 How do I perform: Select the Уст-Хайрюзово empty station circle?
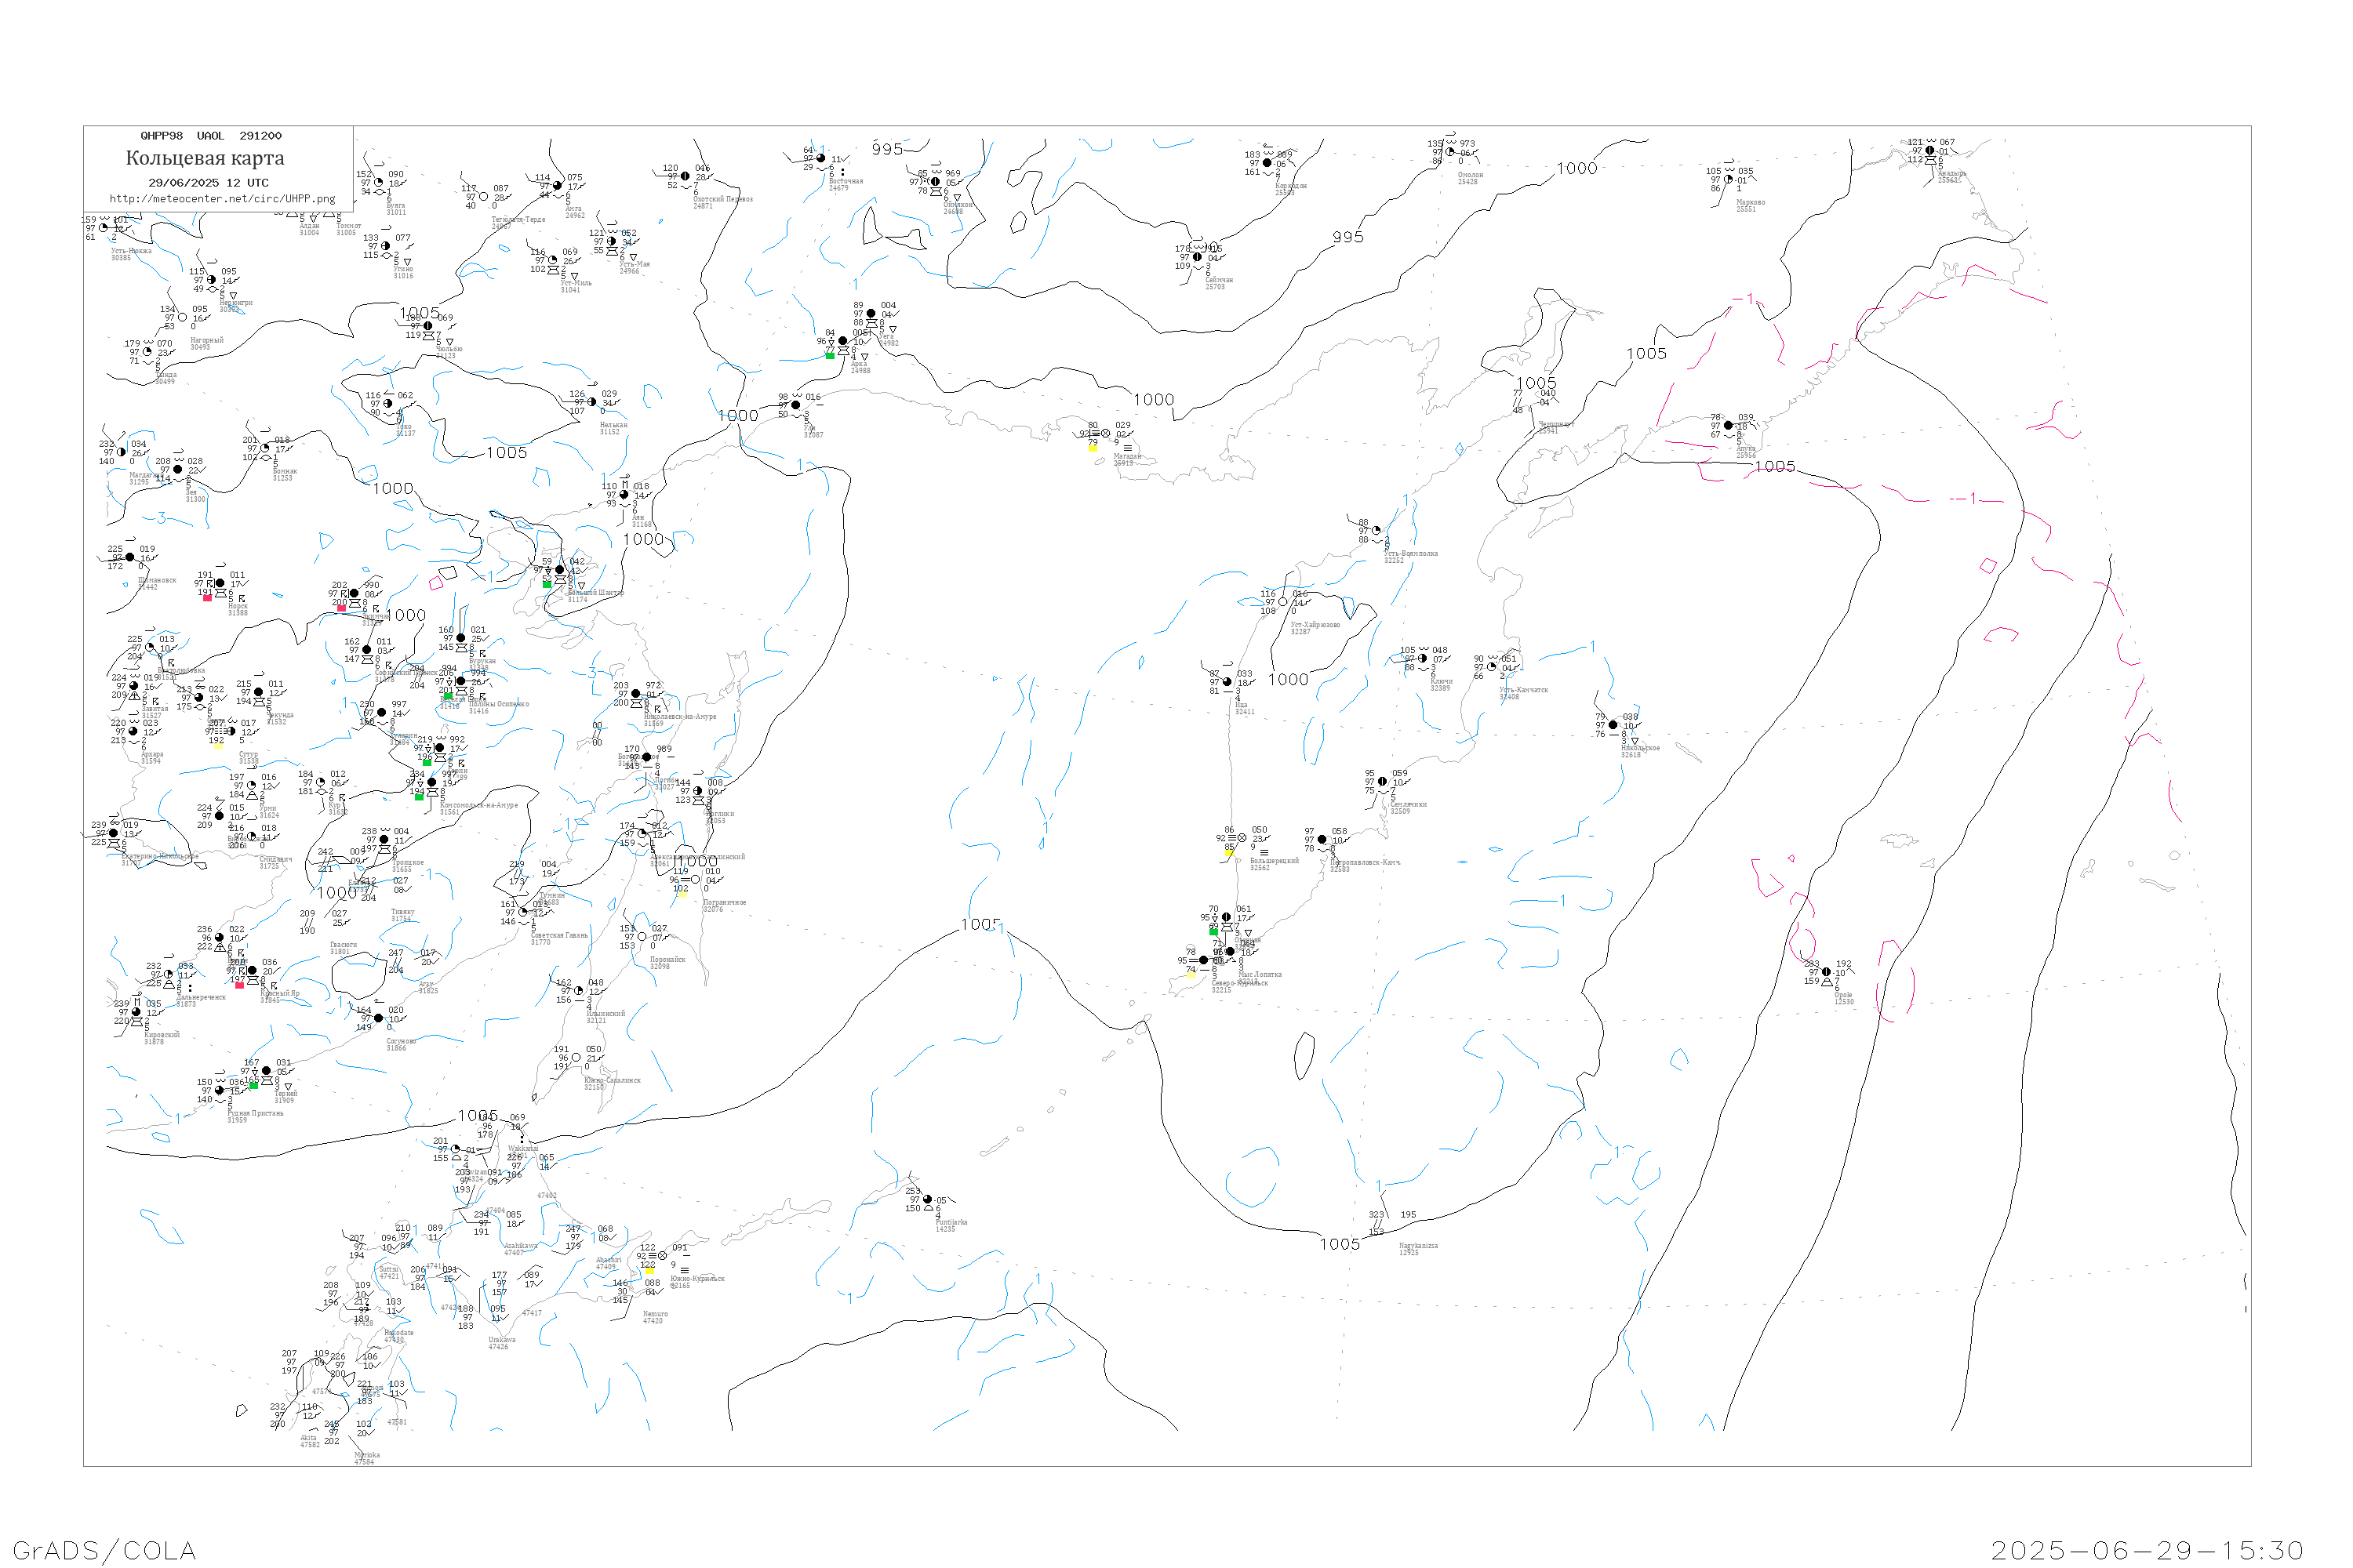1282,602
